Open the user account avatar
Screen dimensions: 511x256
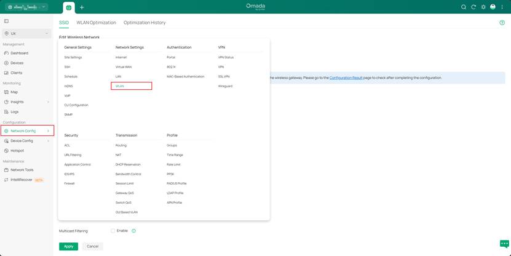(x=493, y=7)
